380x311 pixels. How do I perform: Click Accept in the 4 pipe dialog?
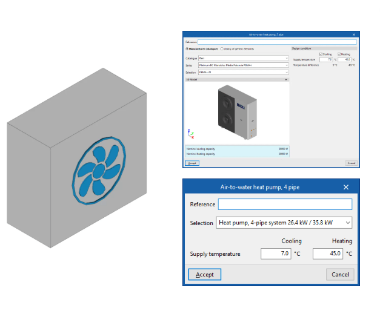click(204, 275)
